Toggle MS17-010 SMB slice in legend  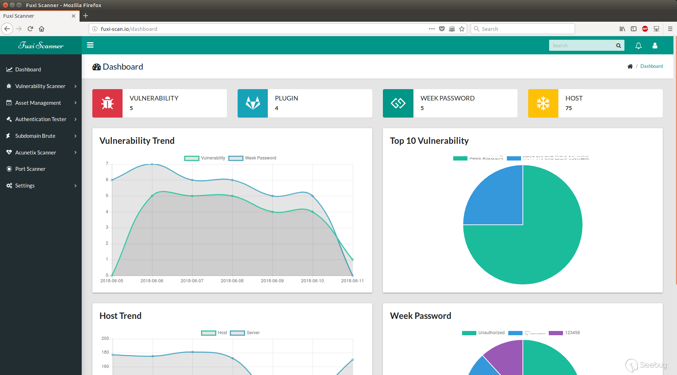[548, 158]
